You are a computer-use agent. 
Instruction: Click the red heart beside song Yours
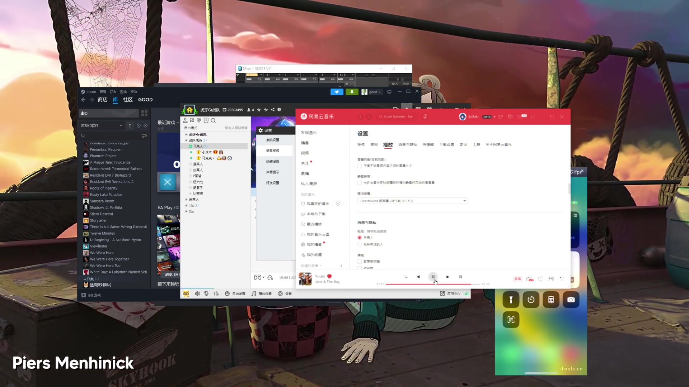pyautogui.click(x=329, y=276)
